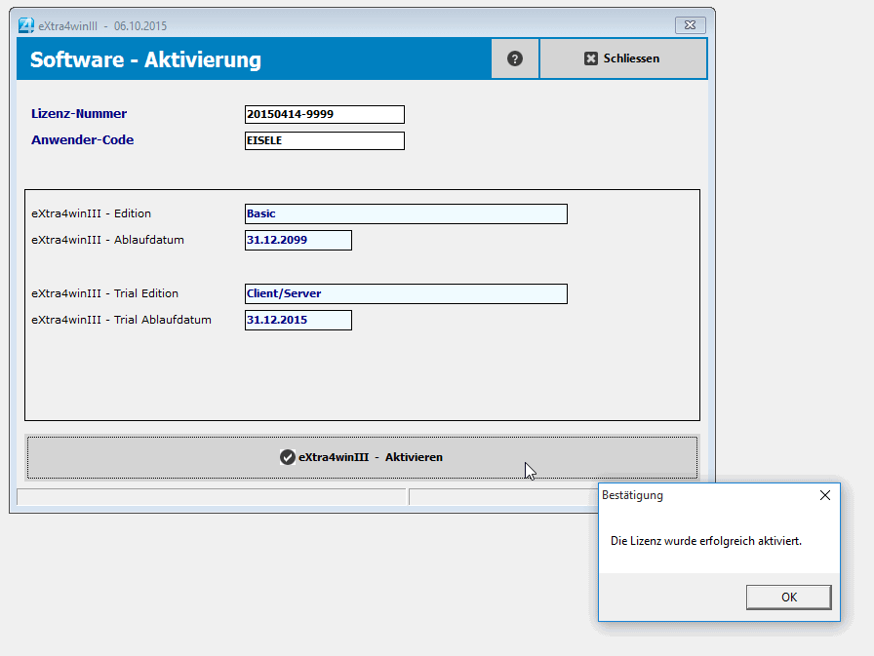Select the Edition field showing Basic

[405, 213]
